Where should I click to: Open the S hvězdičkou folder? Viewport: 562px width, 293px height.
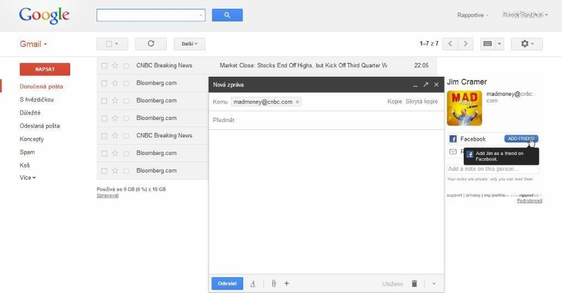point(37,100)
